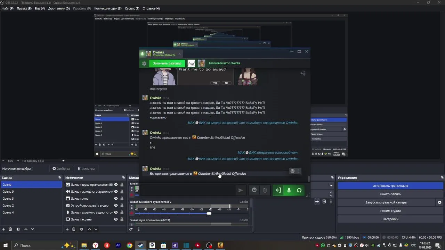445x250 pixels.
Task: Open Файл menu
Action: [8, 8]
